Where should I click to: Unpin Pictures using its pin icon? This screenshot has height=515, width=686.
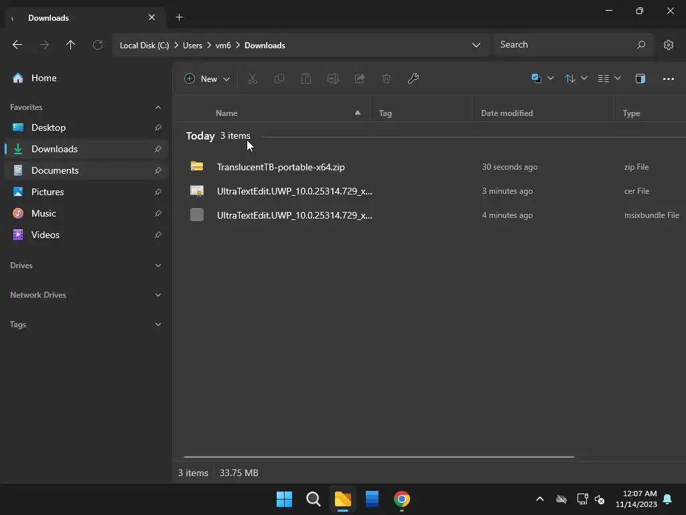(158, 192)
